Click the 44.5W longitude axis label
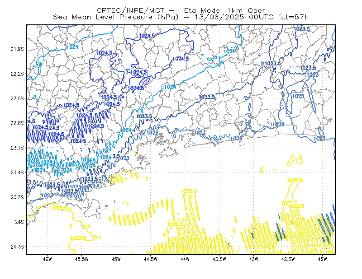 click(x=151, y=259)
